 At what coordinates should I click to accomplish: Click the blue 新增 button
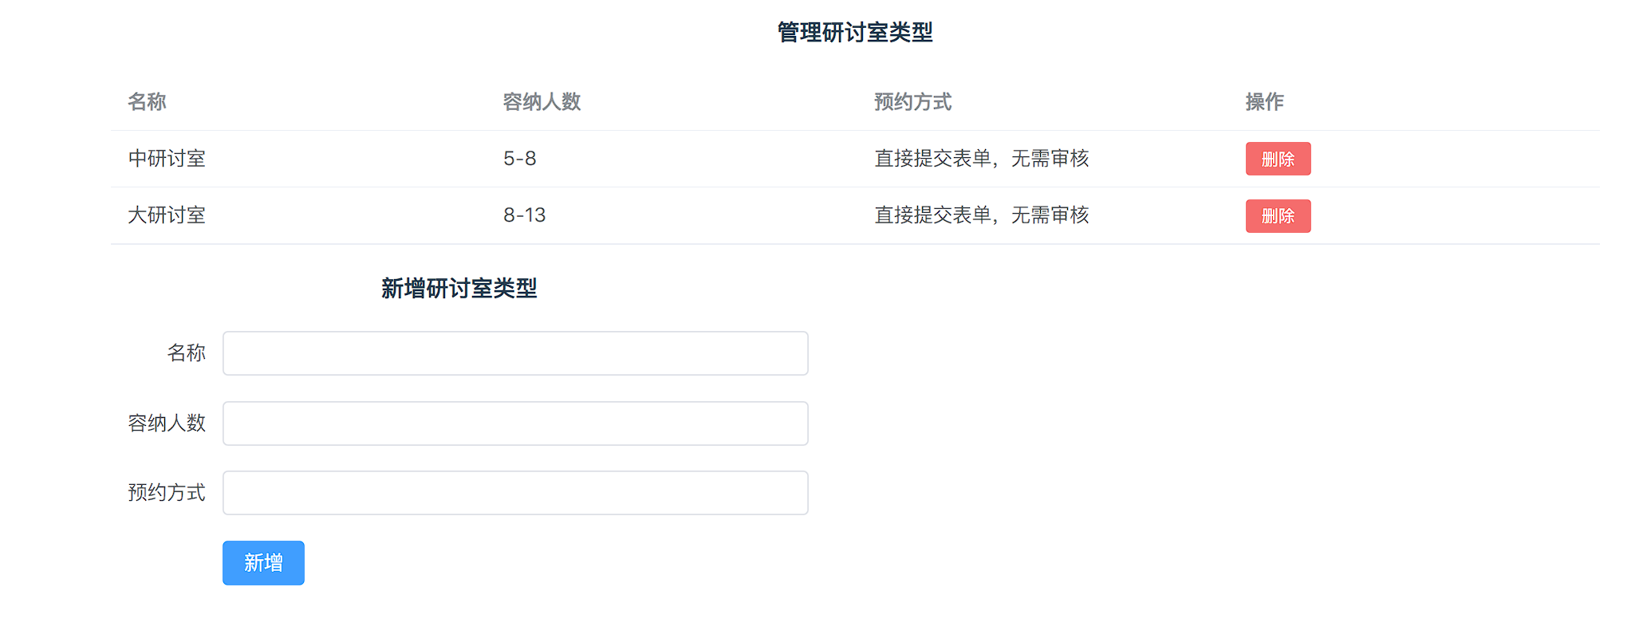coord(263,563)
